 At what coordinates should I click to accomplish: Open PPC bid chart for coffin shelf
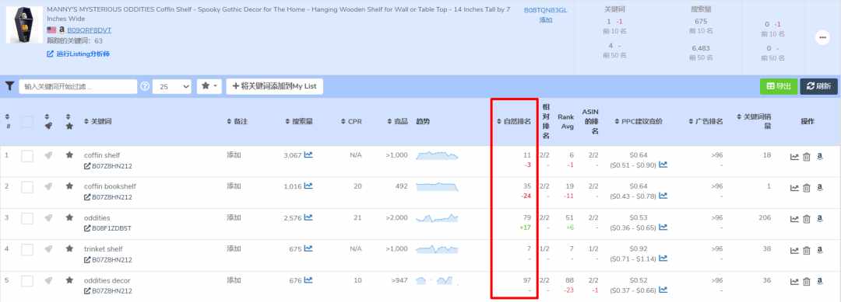[663, 165]
